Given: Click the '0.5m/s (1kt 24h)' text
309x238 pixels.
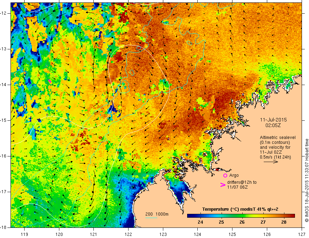Looking at the screenshot, I should [275, 157].
